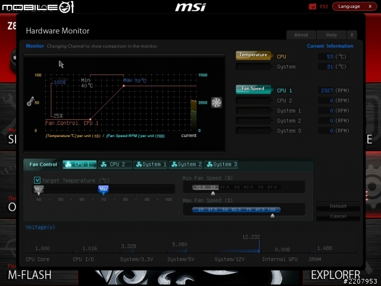Toggle the System 3 fan speed channel button
The image size is (381, 286).
[254, 130]
